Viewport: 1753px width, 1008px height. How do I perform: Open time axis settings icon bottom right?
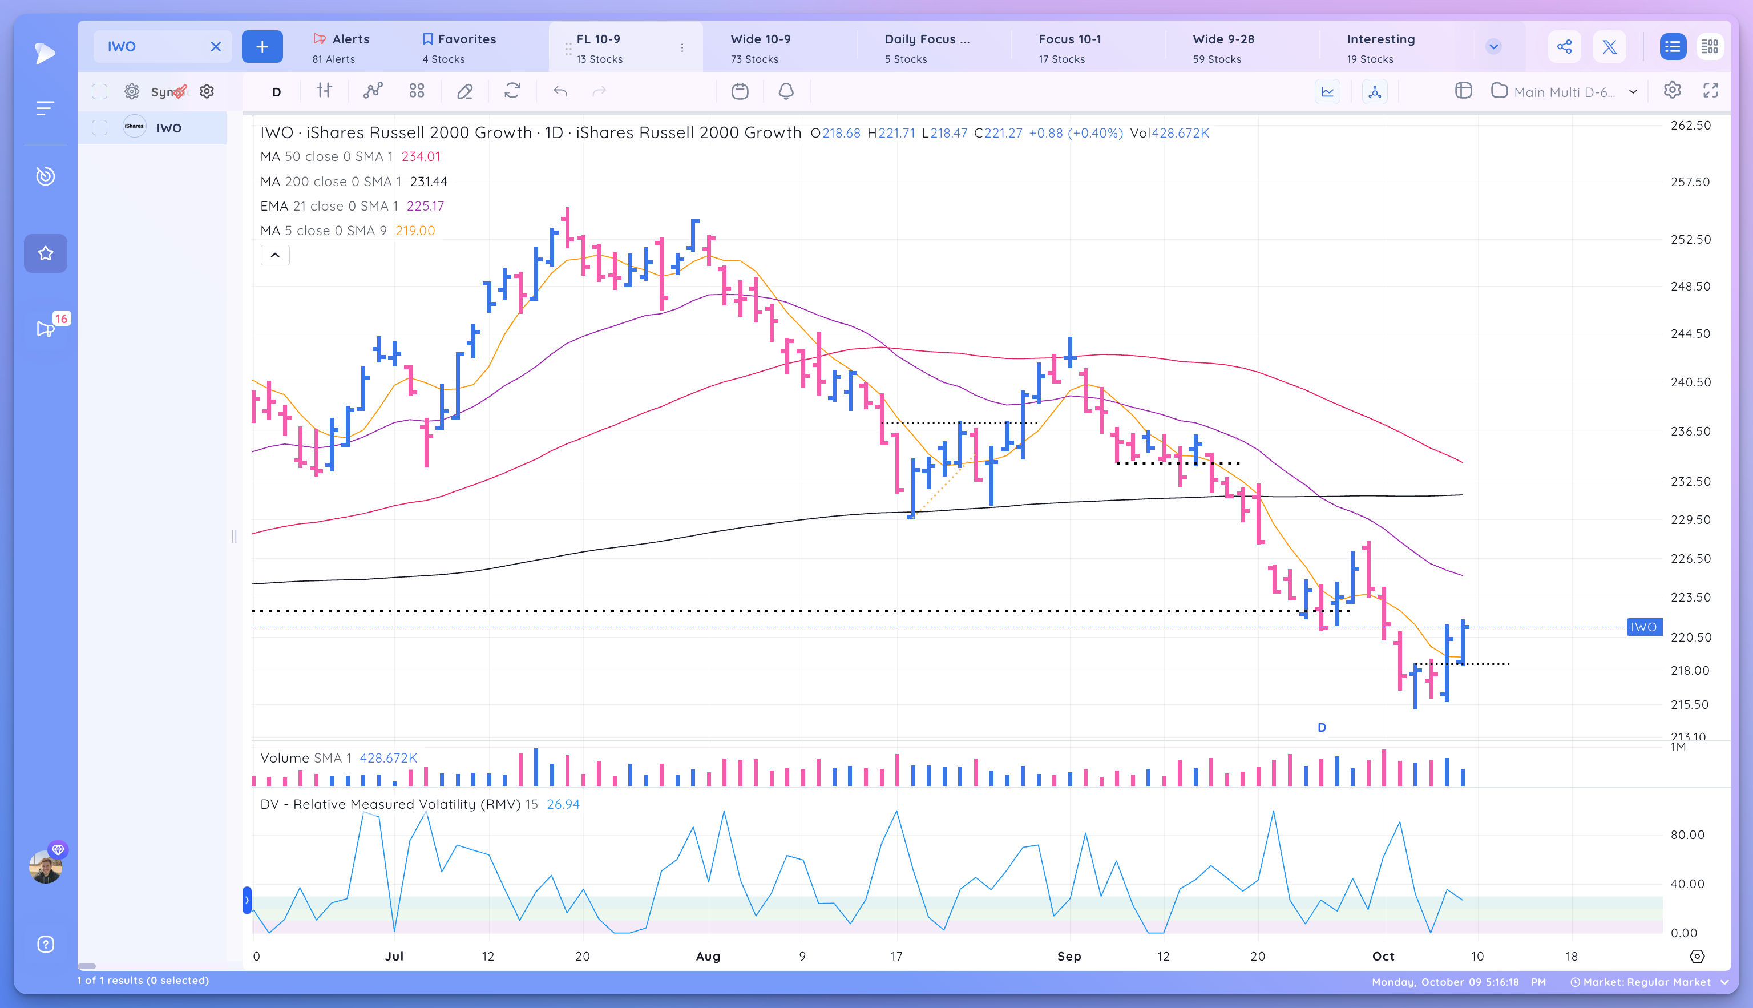point(1697,956)
